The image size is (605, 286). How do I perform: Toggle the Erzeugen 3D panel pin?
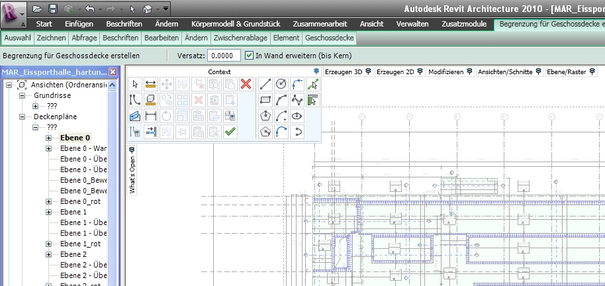click(x=368, y=71)
